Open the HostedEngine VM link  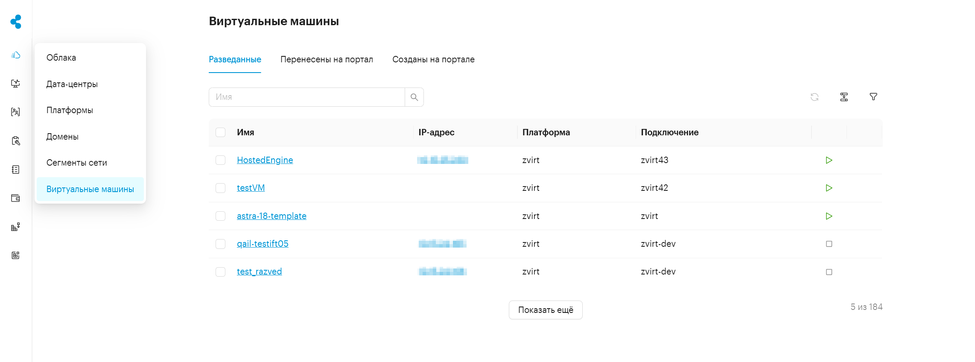(265, 160)
